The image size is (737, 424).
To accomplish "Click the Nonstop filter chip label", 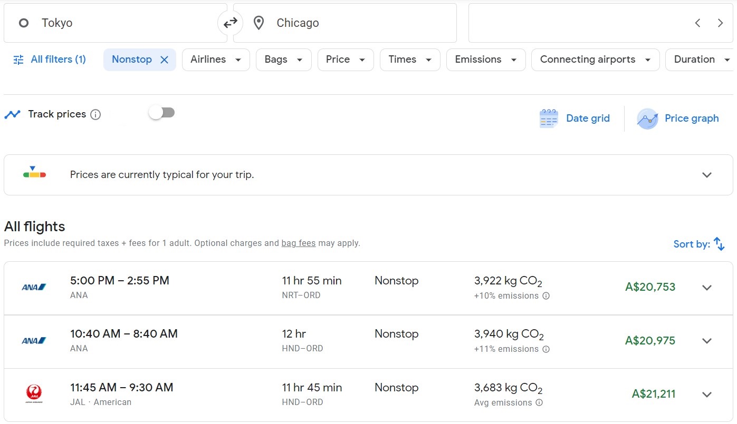I will click(132, 60).
